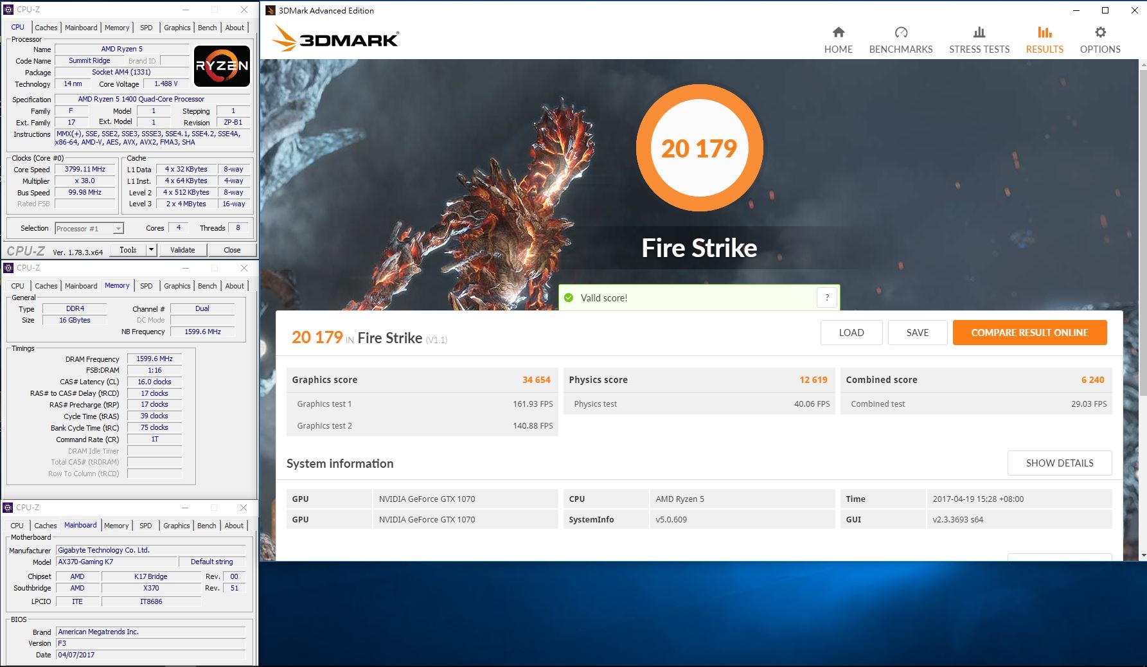Screen dimensions: 1147x667
Task: Switch to Caches tab in CPU-Z Processor window
Action: [46, 28]
